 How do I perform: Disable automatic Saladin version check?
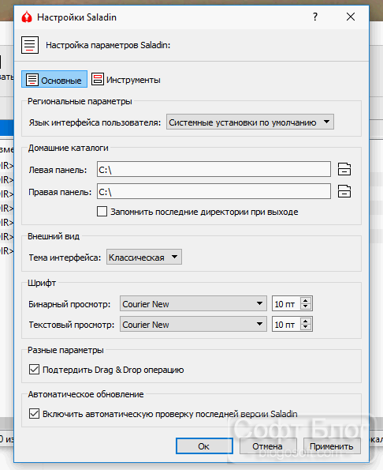coord(34,414)
